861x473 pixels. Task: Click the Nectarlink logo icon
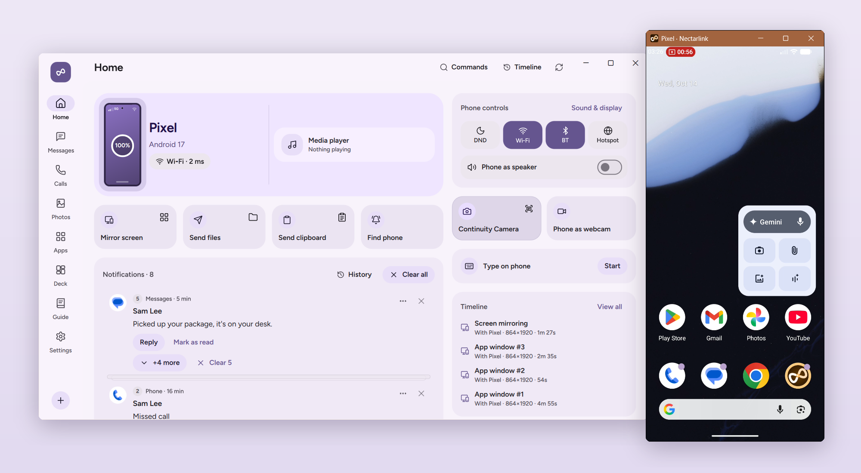[61, 72]
